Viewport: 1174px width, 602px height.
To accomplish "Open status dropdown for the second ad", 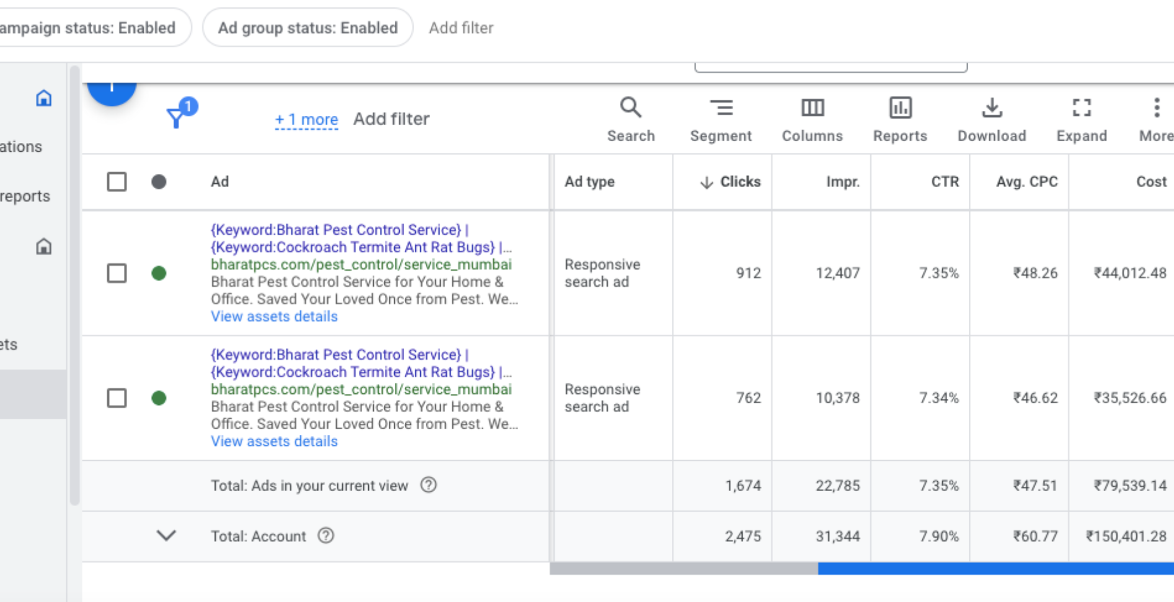I will pos(159,398).
